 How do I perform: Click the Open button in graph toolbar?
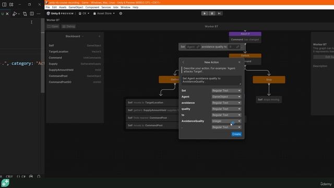point(53,27)
